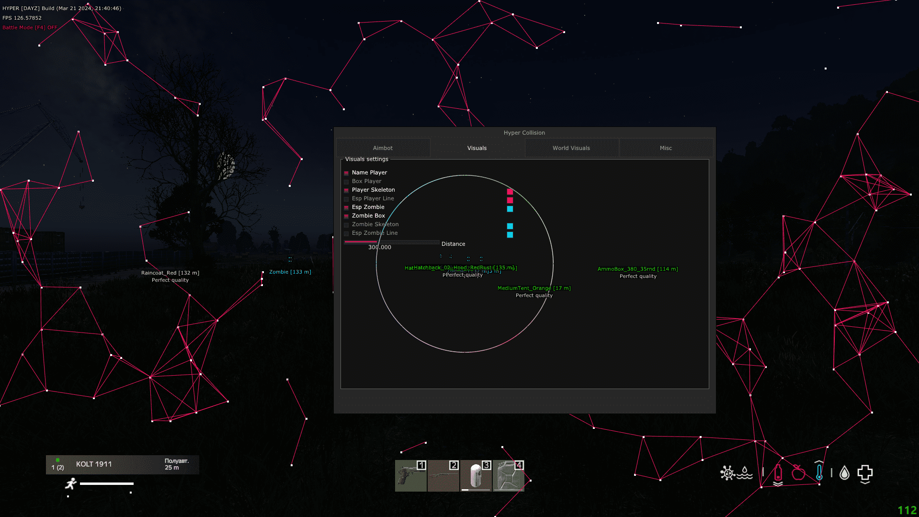Click the red water bottle thirst icon
Viewport: 919px width, 517px height.
tap(778, 473)
